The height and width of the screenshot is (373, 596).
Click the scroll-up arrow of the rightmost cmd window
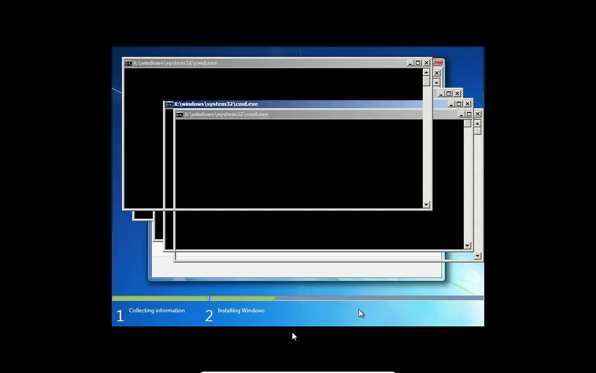[x=478, y=124]
